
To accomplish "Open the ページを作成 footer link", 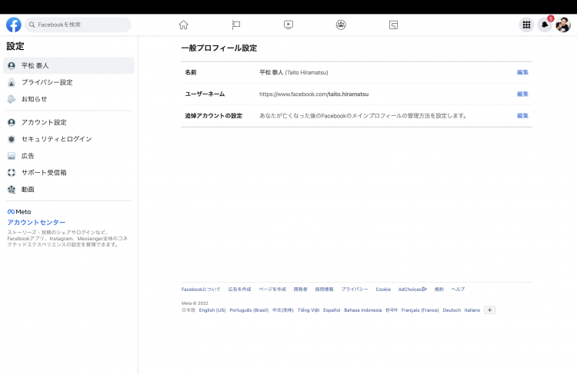I will pyautogui.click(x=272, y=290).
